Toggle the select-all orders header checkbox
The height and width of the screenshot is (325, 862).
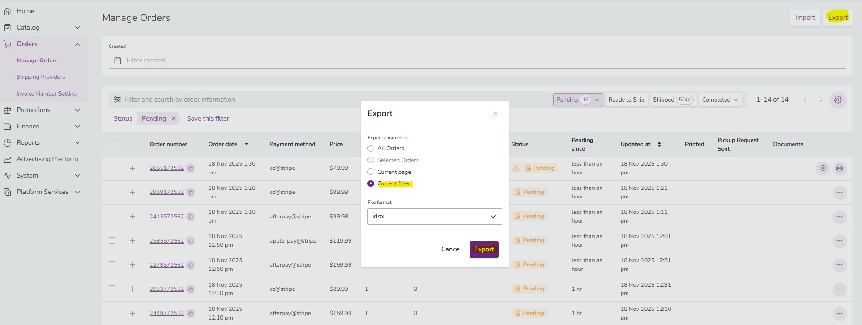coord(112,144)
